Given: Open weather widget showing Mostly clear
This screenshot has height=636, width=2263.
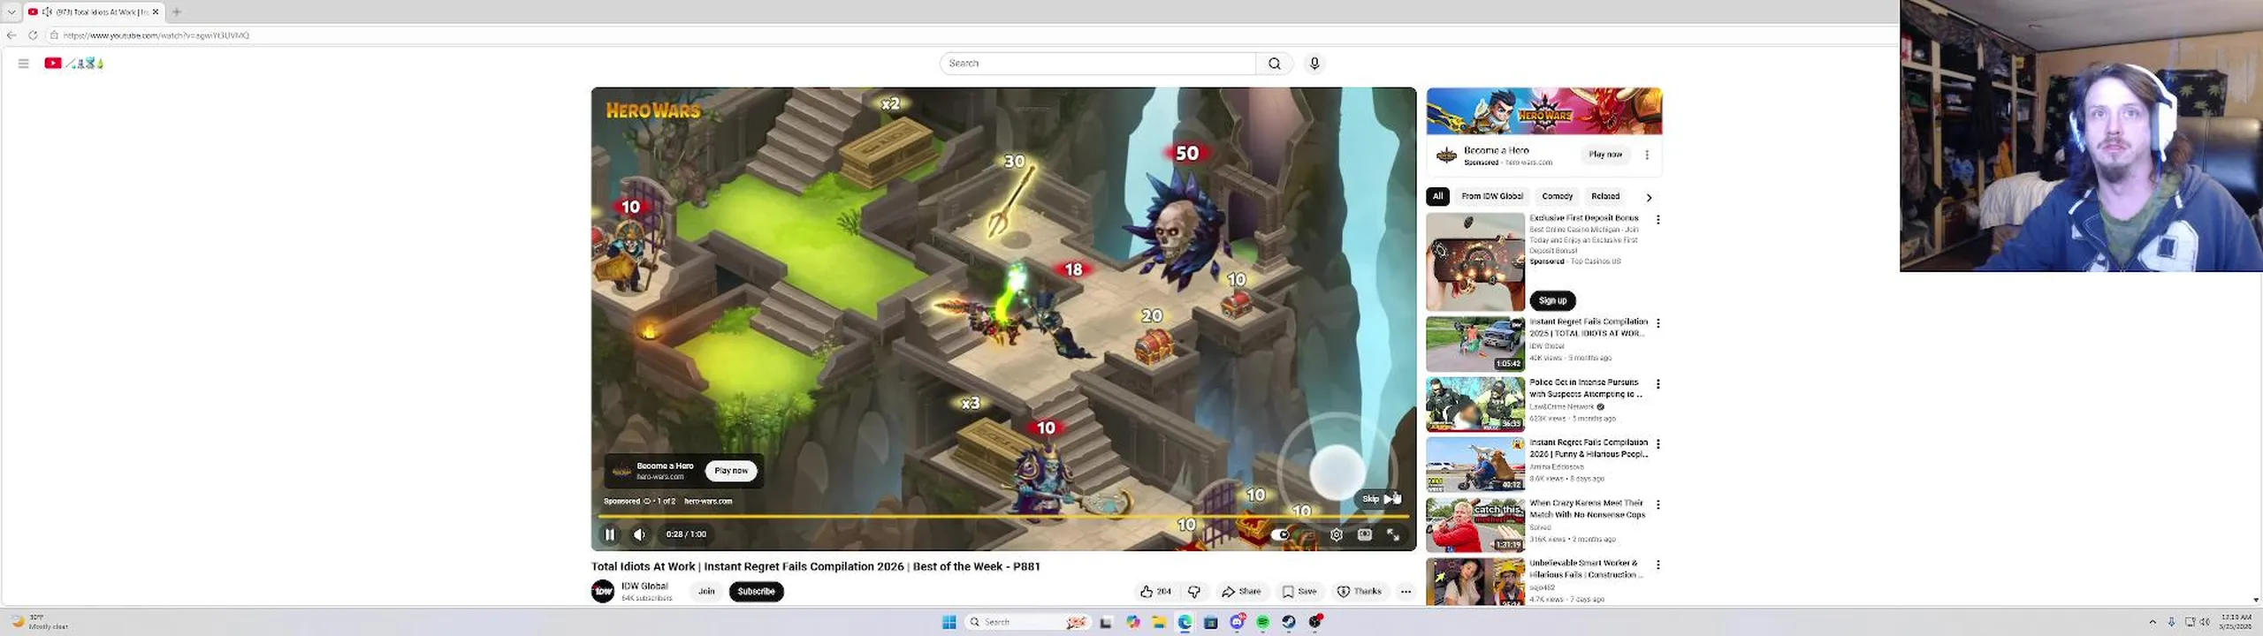Looking at the screenshot, I should (39, 622).
